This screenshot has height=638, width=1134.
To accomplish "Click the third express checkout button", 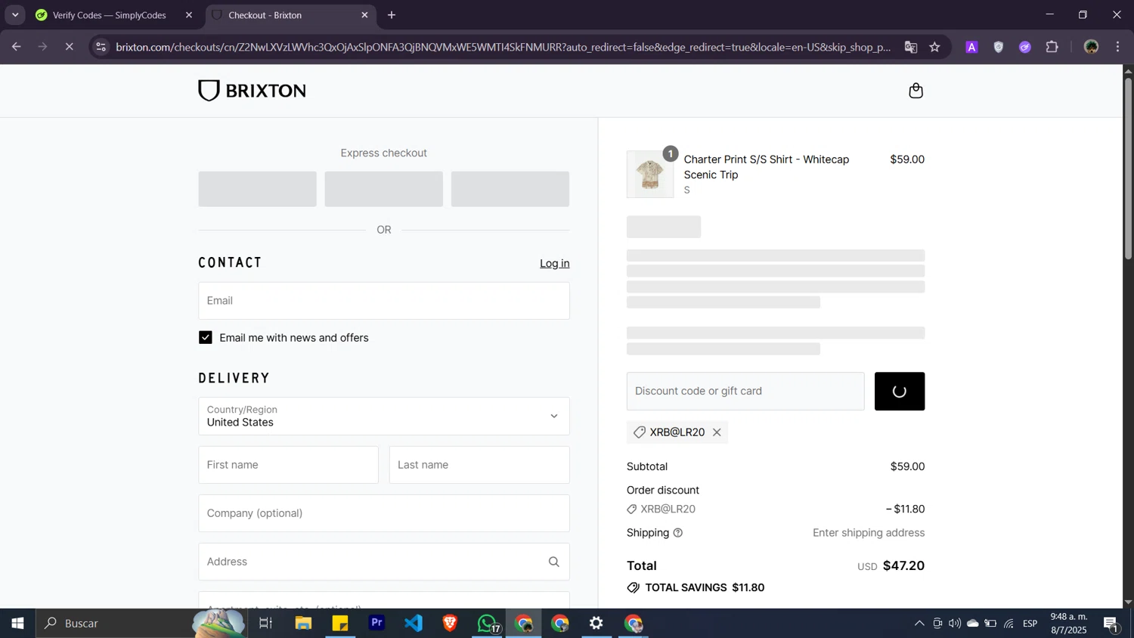I will tap(510, 189).
